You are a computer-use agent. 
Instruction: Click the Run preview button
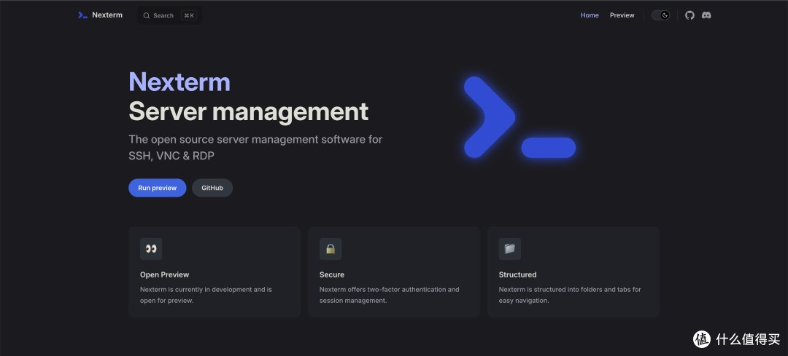(x=158, y=188)
